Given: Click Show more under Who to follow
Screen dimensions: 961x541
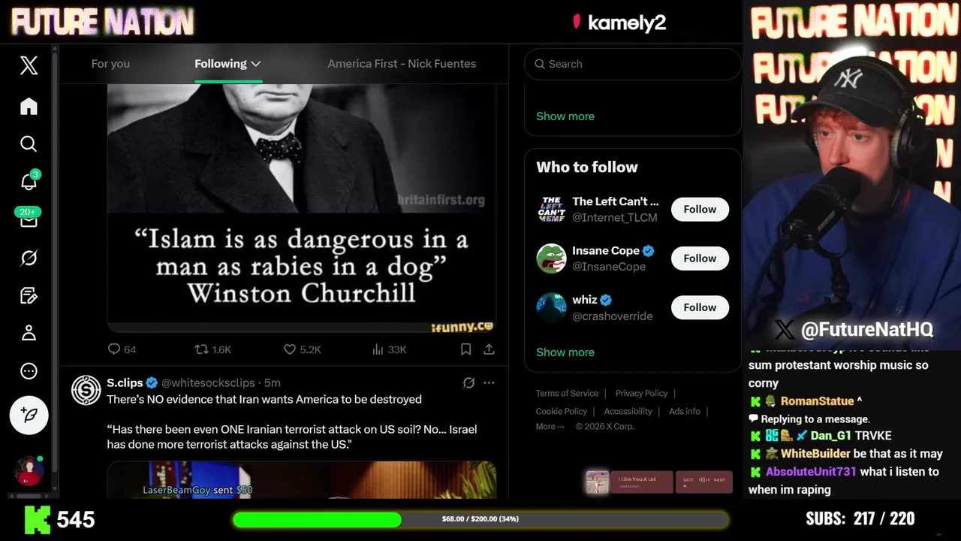Looking at the screenshot, I should tap(565, 352).
